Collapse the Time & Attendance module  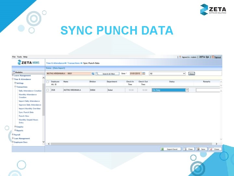[13, 79]
